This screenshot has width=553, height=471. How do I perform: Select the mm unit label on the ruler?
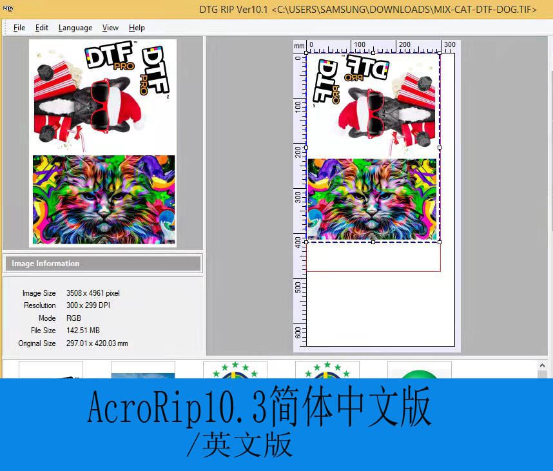tap(299, 45)
